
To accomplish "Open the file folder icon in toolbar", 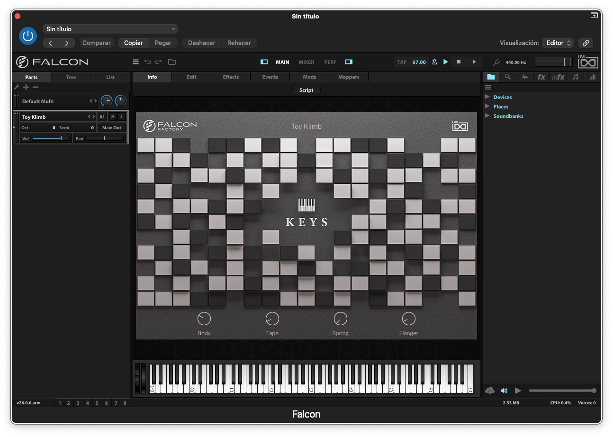I will (171, 62).
